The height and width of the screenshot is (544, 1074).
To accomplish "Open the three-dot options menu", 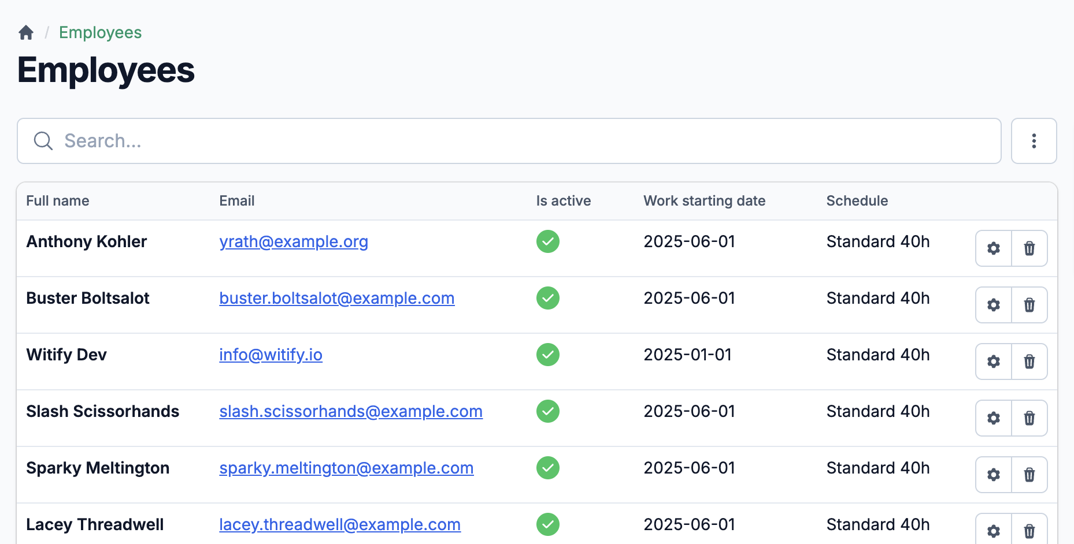I will (1034, 141).
